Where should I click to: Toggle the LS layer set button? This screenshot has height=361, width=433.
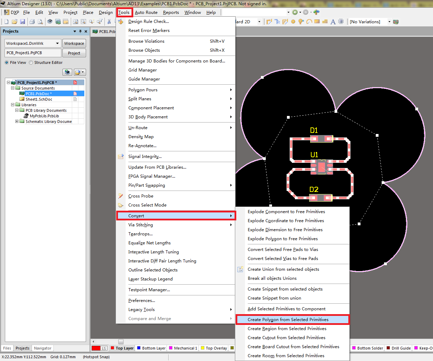pyautogui.click(x=104, y=348)
